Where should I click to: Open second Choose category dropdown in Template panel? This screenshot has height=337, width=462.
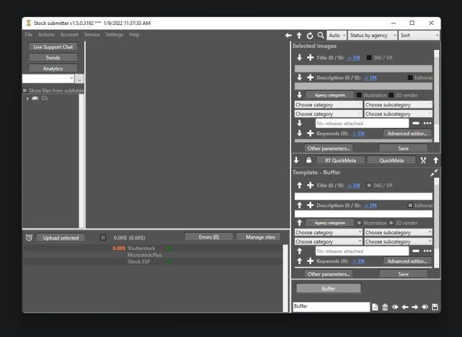(328, 241)
